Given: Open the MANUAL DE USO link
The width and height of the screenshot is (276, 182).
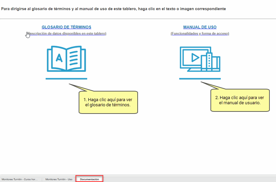Looking at the screenshot, I should pyautogui.click(x=200, y=27).
